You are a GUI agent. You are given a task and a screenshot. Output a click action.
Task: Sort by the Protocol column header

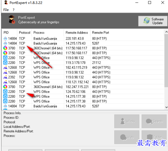pos(25,33)
